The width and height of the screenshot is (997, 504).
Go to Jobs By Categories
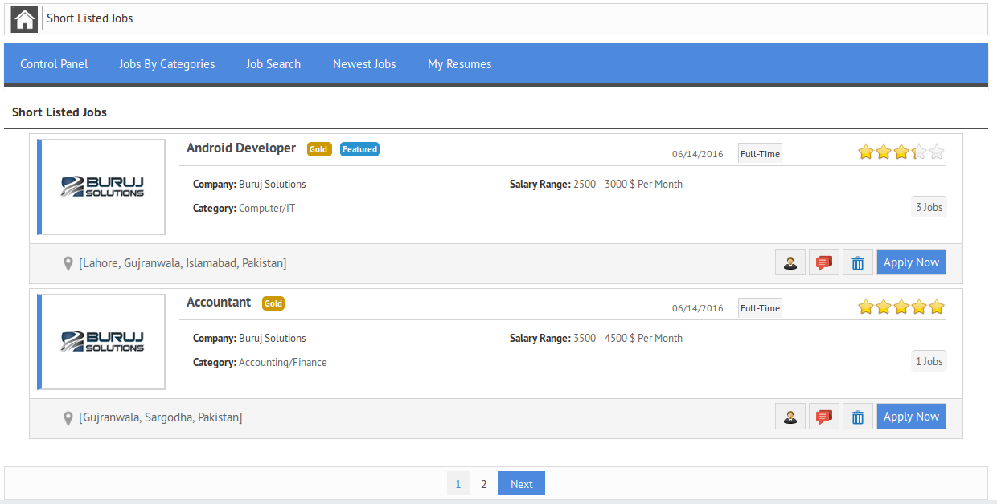(x=167, y=64)
